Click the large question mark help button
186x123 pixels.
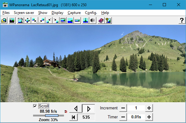click(x=182, y=20)
